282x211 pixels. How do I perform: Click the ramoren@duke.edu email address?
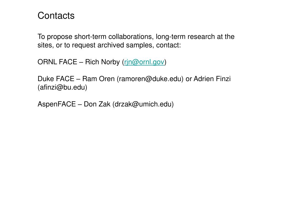pyautogui.click(x=150, y=79)
